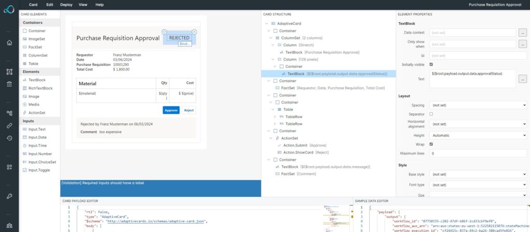Screen dimensions: 530x232
Task: Select Action.ShowCard [Reject] in card structure
Action: 303,152
